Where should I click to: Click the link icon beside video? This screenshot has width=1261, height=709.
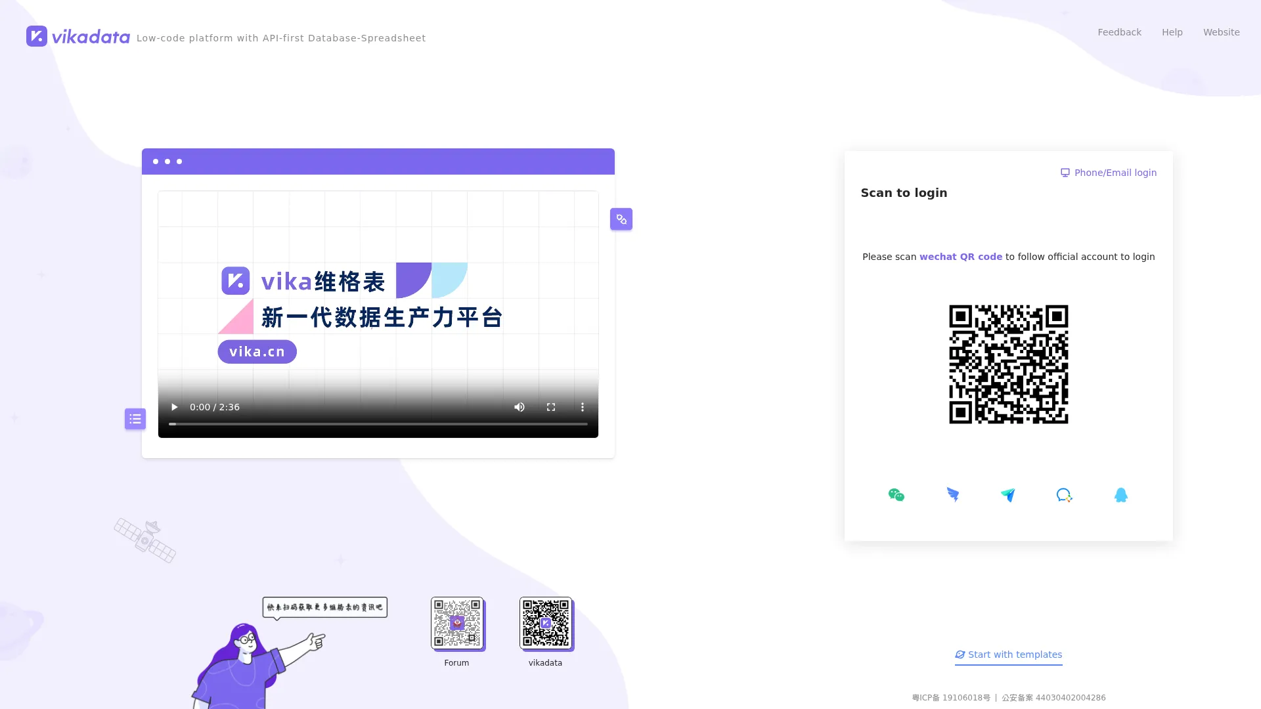click(x=621, y=219)
